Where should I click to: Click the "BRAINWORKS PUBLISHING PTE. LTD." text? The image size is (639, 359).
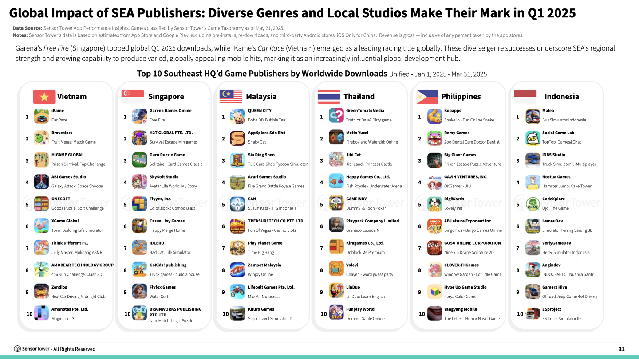point(176,312)
